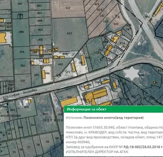Select parcel label 367

click(33, 125)
